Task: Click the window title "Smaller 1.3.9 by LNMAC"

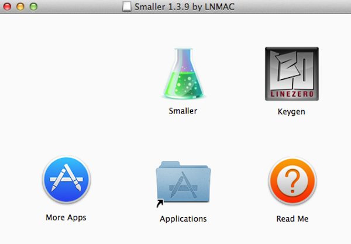Action: coord(184,6)
